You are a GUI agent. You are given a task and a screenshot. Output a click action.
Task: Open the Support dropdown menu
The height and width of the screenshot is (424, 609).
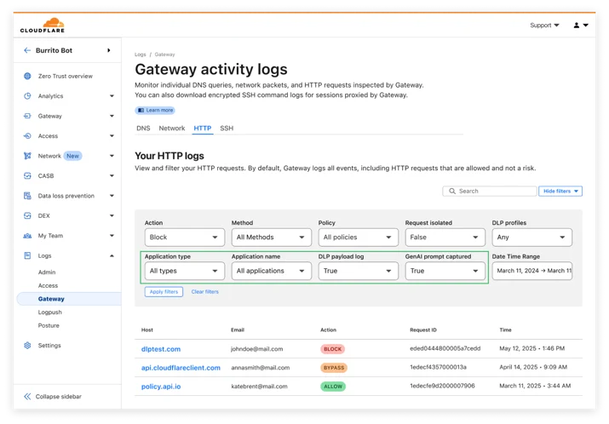(544, 26)
